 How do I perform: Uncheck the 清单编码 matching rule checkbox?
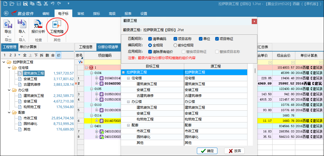point(150,39)
